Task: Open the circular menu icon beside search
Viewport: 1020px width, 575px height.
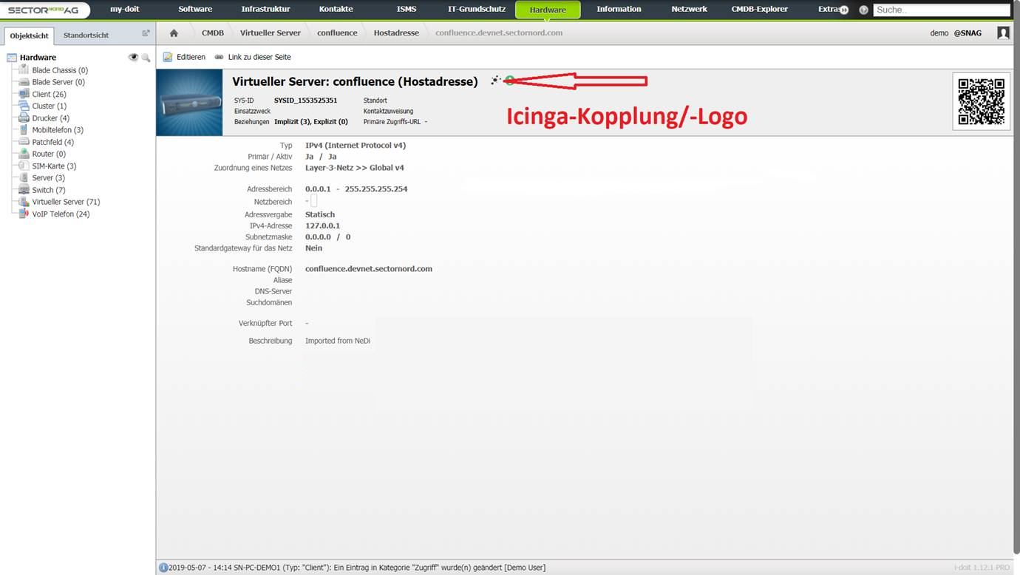Action: coord(863,10)
